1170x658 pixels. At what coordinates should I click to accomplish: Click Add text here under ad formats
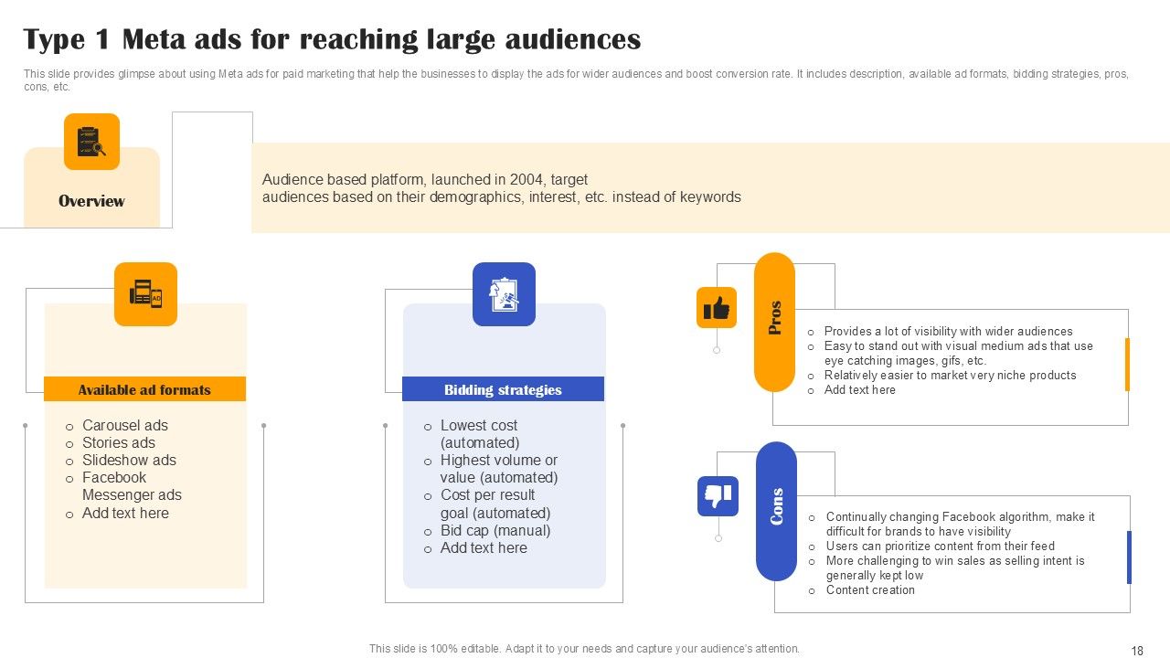tap(125, 513)
